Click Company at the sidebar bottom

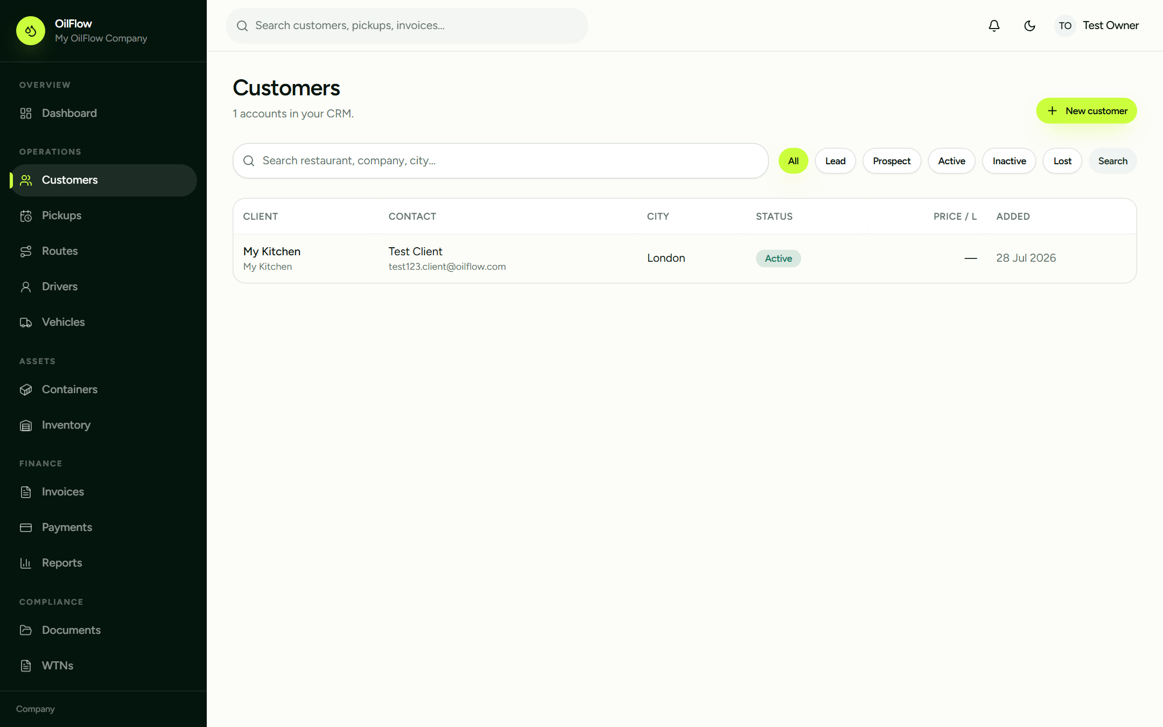tap(36, 709)
